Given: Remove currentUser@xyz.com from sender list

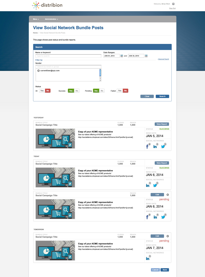Looking at the screenshot, I should click(x=38, y=71).
